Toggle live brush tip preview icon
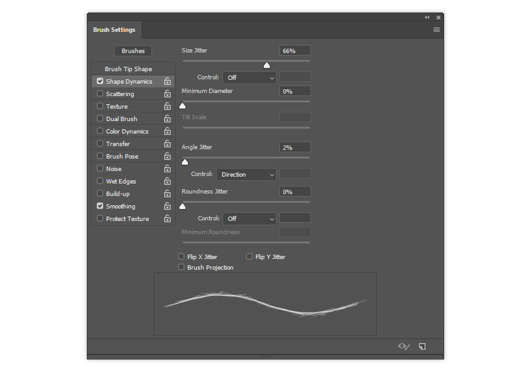531x372 pixels. click(404, 346)
